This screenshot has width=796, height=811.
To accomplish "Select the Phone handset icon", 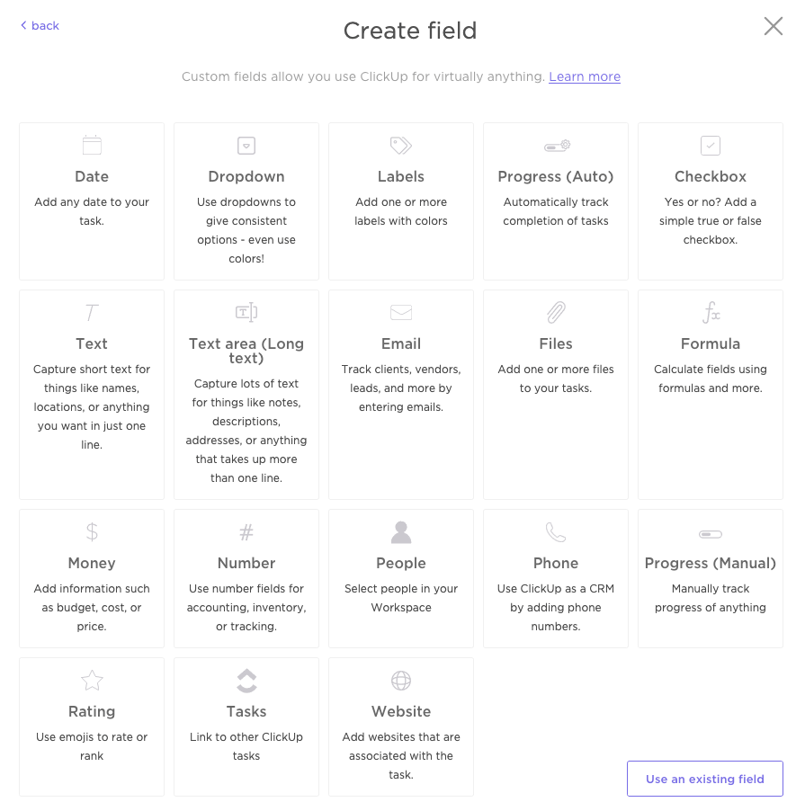I will pos(556,531).
